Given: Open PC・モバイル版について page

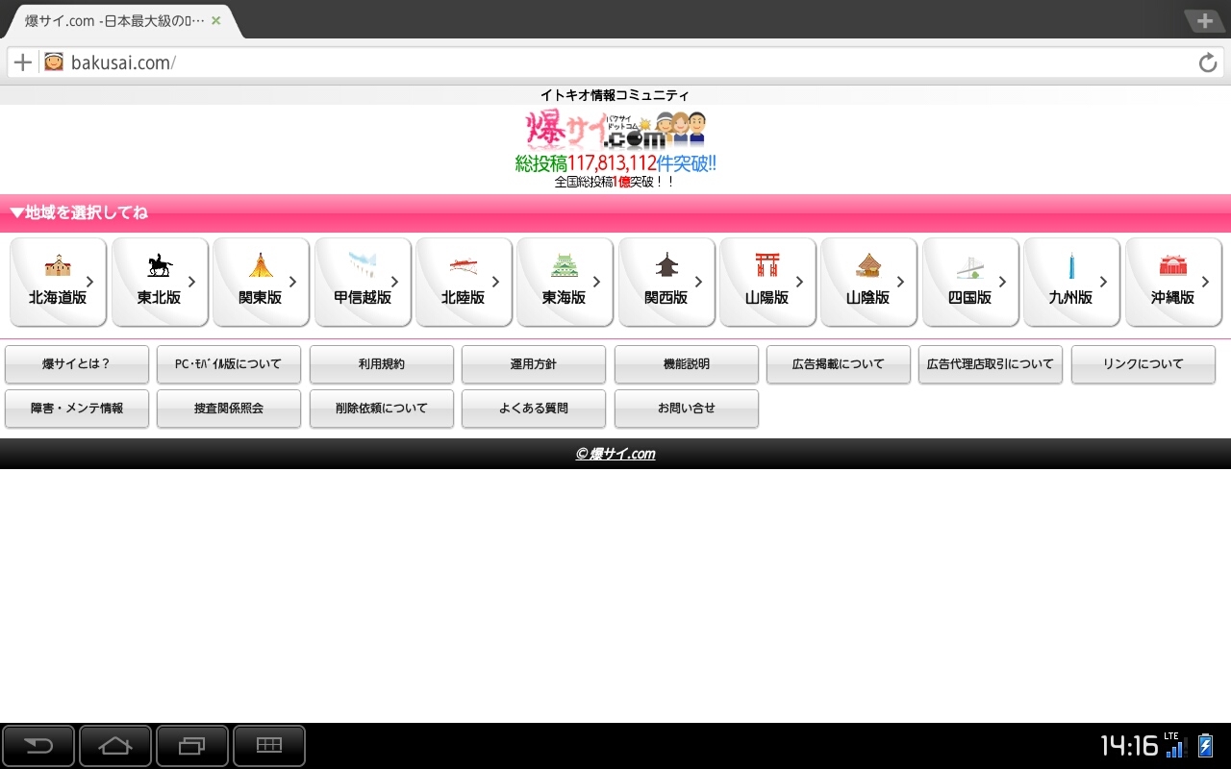Looking at the screenshot, I should 229,364.
